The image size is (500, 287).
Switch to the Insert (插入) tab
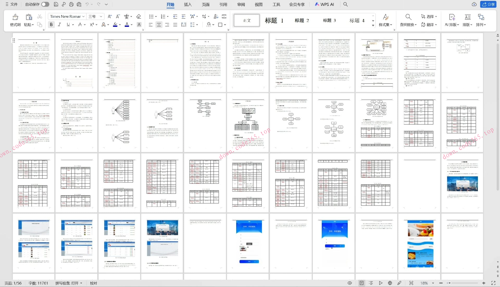click(x=187, y=4)
